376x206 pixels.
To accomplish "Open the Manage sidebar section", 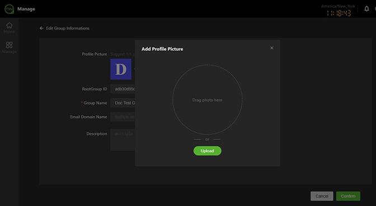I will [9, 47].
